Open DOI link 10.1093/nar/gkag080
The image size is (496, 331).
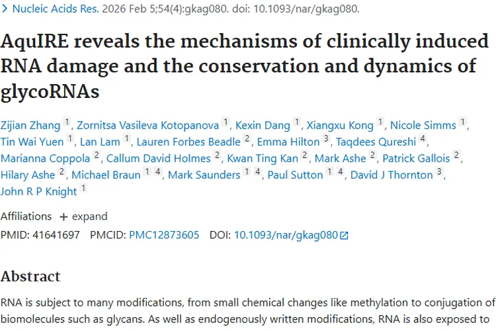coord(286,234)
